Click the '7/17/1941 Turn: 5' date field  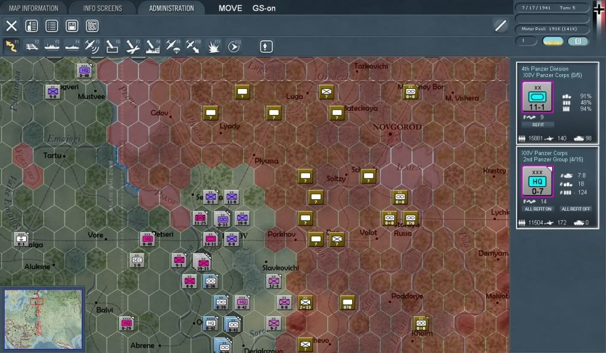point(552,8)
